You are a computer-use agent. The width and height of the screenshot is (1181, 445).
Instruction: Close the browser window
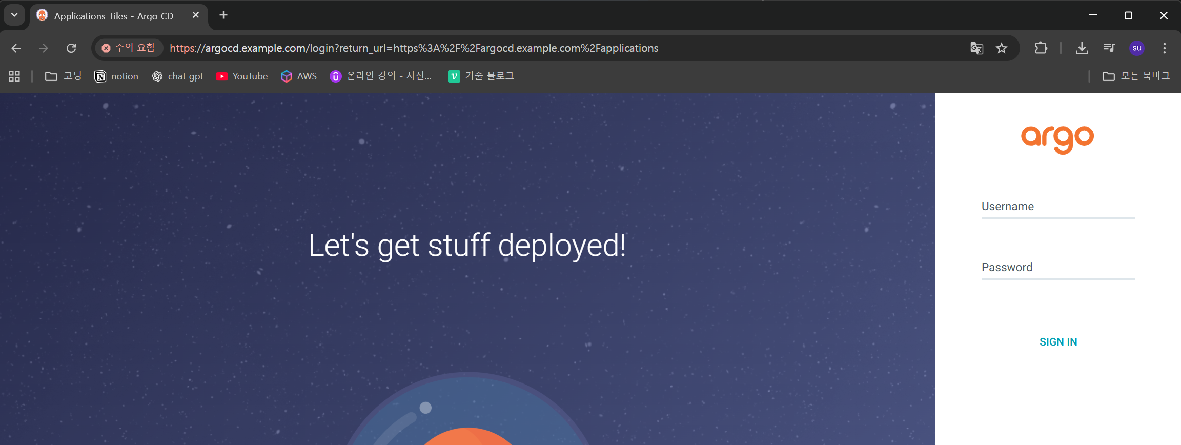[x=1164, y=15]
